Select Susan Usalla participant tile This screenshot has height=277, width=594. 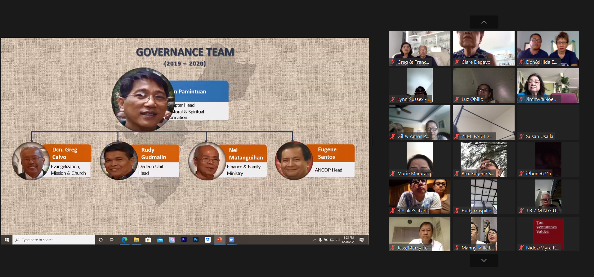click(x=548, y=123)
